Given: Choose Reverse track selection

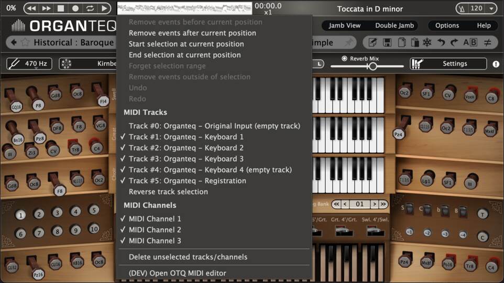Looking at the screenshot, I should 214,192.
